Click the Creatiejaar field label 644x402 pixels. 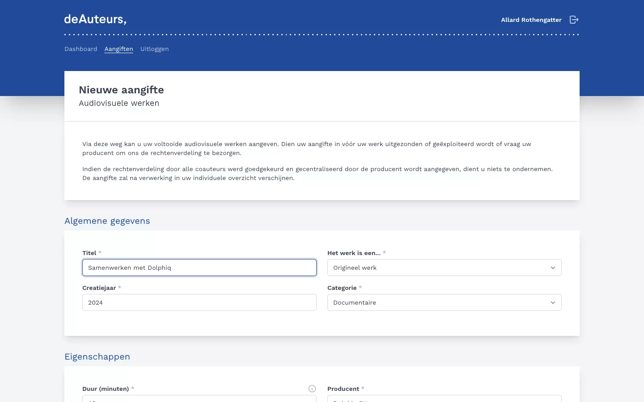click(x=99, y=288)
